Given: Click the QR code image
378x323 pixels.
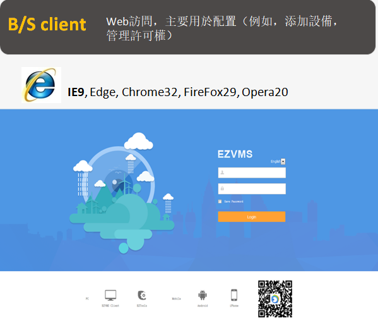Looking at the screenshot, I should tap(275, 299).
